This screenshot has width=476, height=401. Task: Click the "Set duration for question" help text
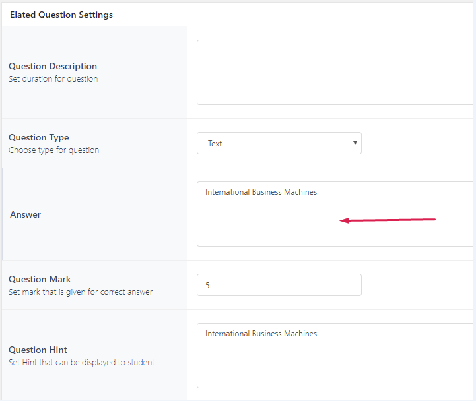coord(53,79)
